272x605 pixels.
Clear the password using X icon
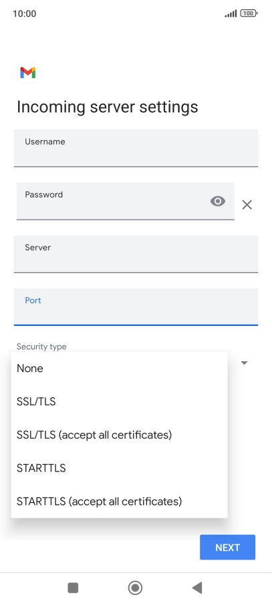pyautogui.click(x=247, y=204)
